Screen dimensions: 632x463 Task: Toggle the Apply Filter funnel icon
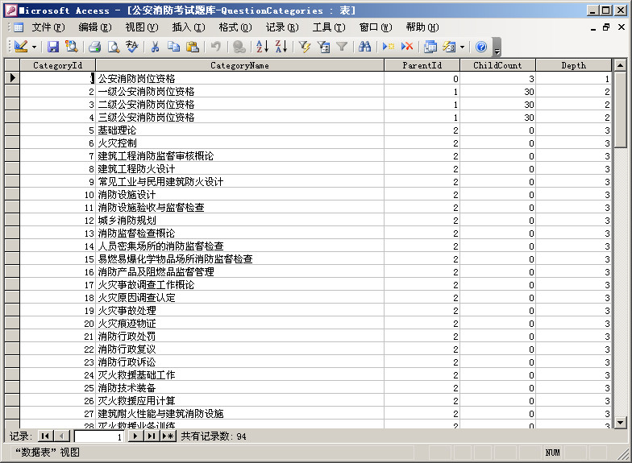342,47
